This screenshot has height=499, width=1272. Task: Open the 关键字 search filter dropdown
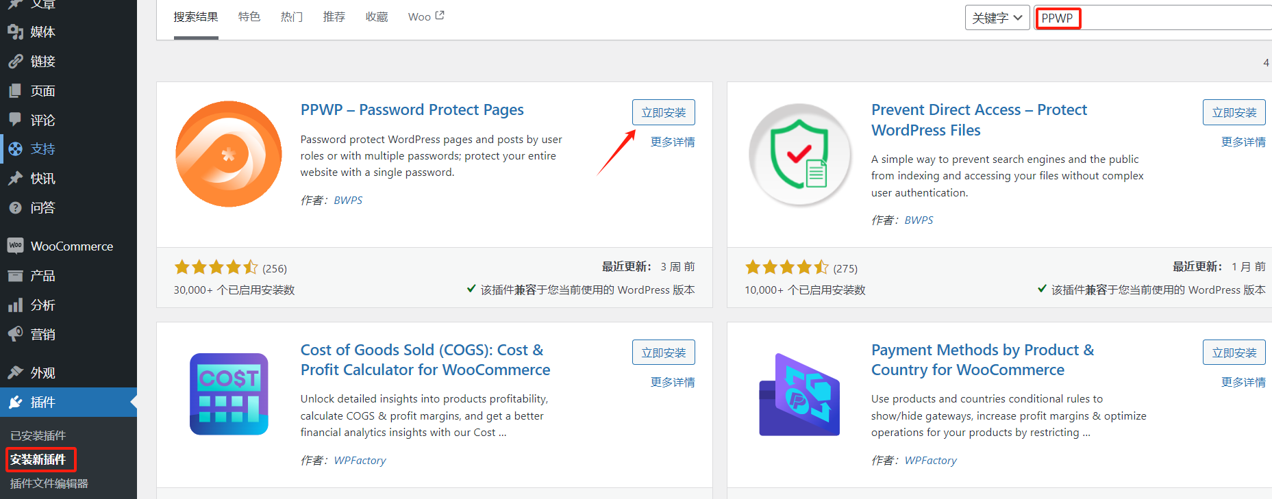point(997,17)
